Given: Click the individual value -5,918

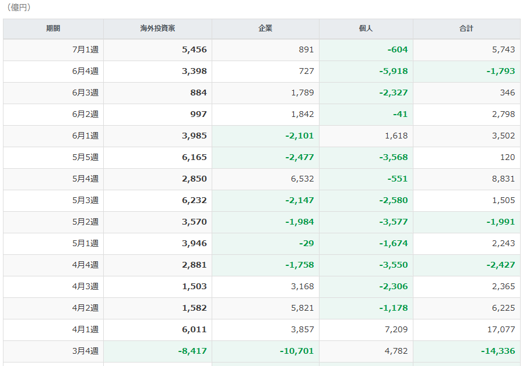Looking at the screenshot, I should coord(394,71).
